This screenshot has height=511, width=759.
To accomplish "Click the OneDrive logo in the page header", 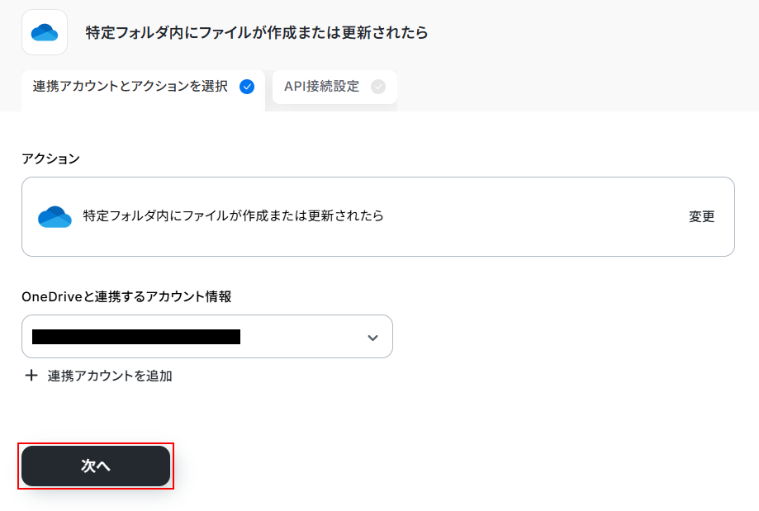I will point(45,32).
